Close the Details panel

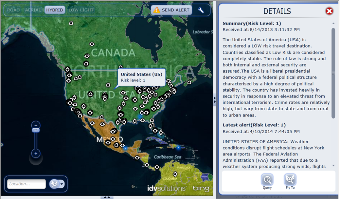(x=329, y=11)
